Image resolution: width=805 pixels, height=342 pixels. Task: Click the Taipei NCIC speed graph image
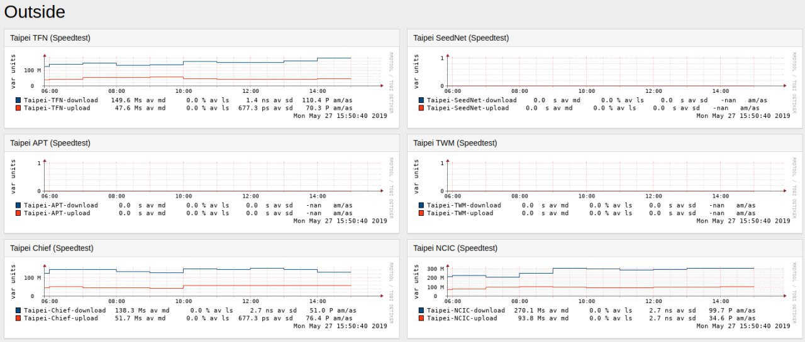(605, 296)
